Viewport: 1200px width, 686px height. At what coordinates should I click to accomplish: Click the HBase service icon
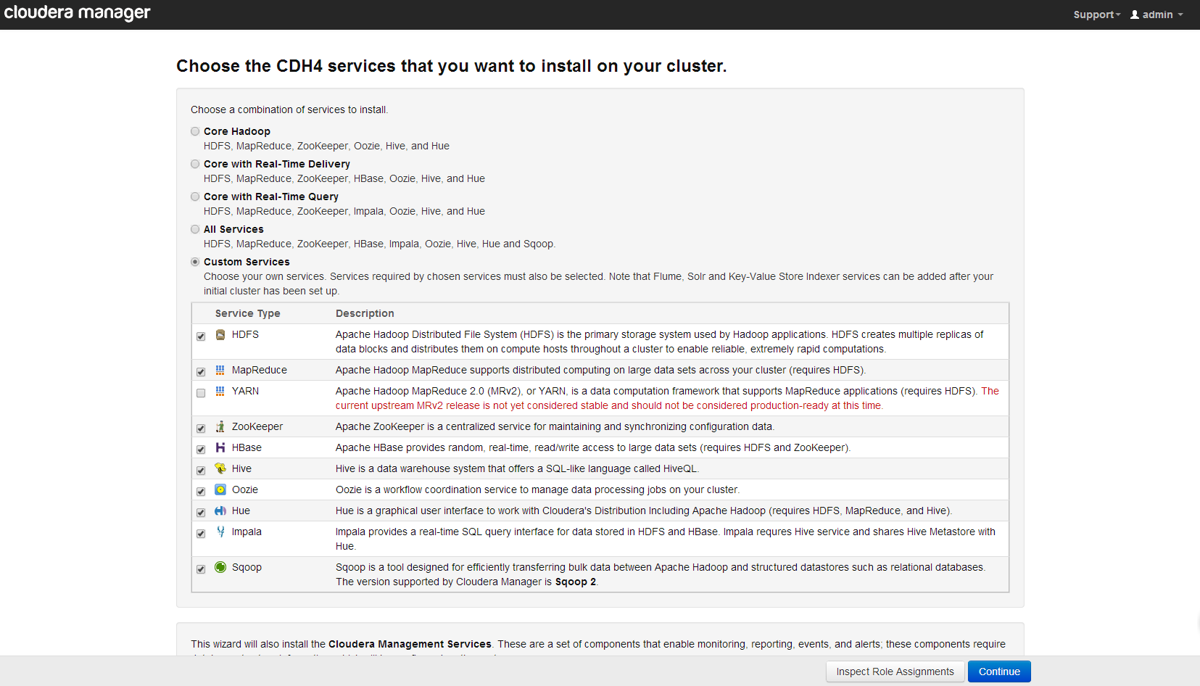coord(220,447)
